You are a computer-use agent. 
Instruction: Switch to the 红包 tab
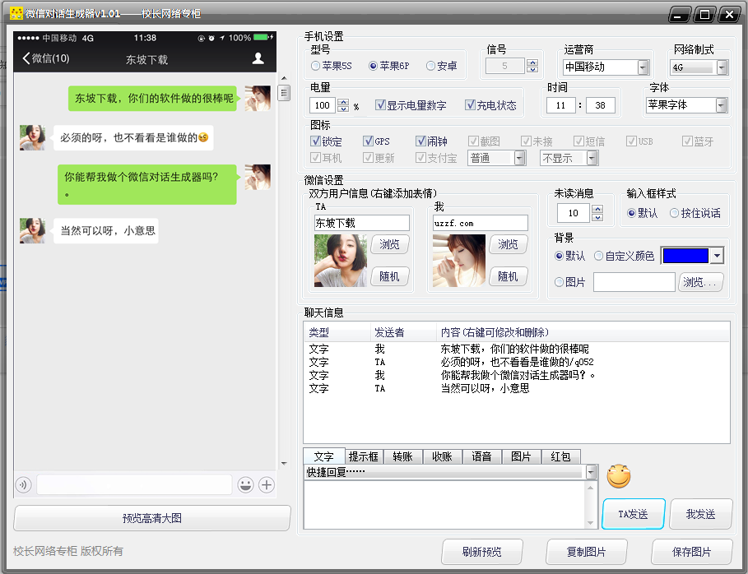[x=560, y=457]
